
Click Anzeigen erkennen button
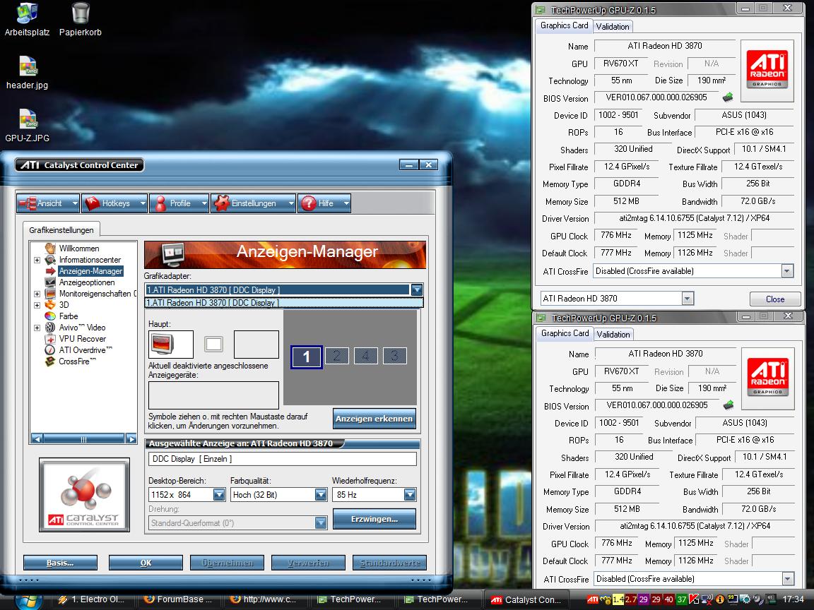[x=374, y=419]
